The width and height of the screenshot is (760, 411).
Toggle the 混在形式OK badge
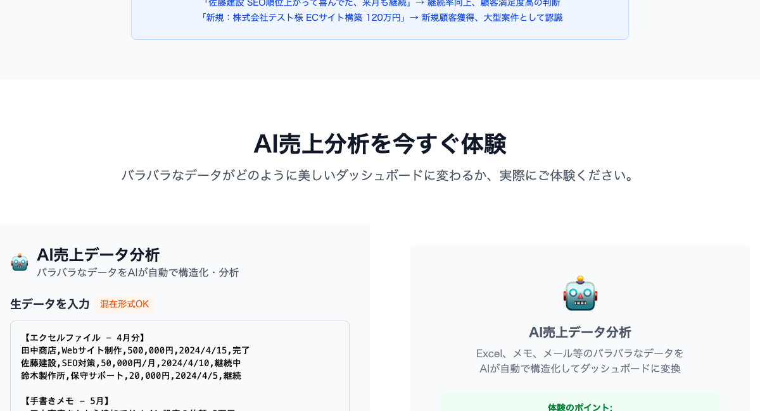[x=125, y=304]
